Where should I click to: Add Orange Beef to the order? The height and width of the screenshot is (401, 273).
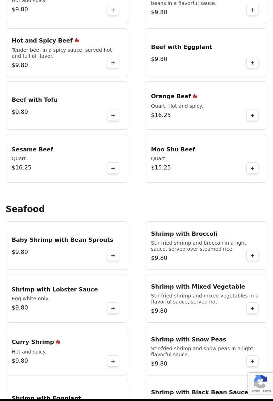[252, 116]
